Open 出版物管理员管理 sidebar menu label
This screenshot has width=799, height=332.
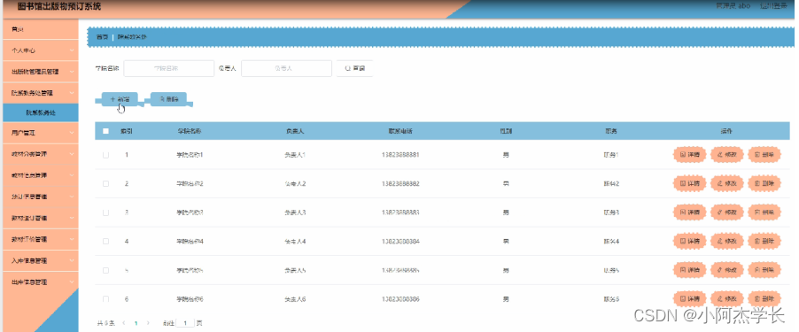[35, 72]
